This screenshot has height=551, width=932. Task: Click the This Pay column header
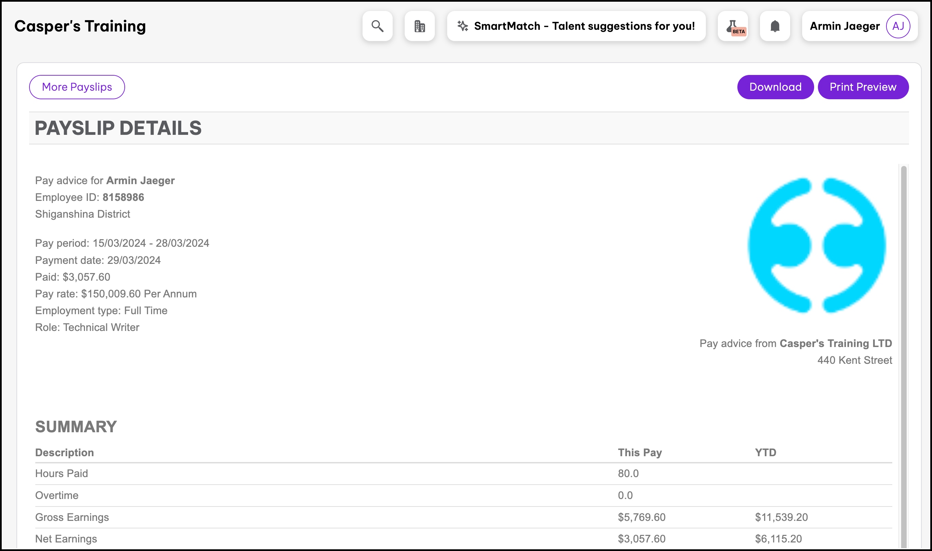639,452
